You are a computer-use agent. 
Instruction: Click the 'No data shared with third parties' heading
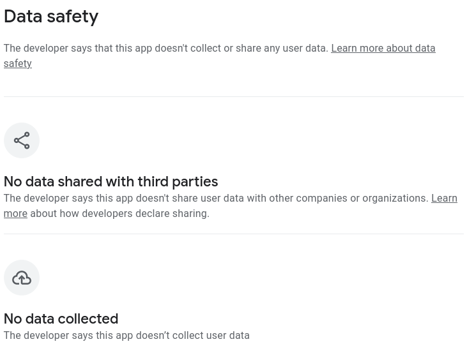111,181
